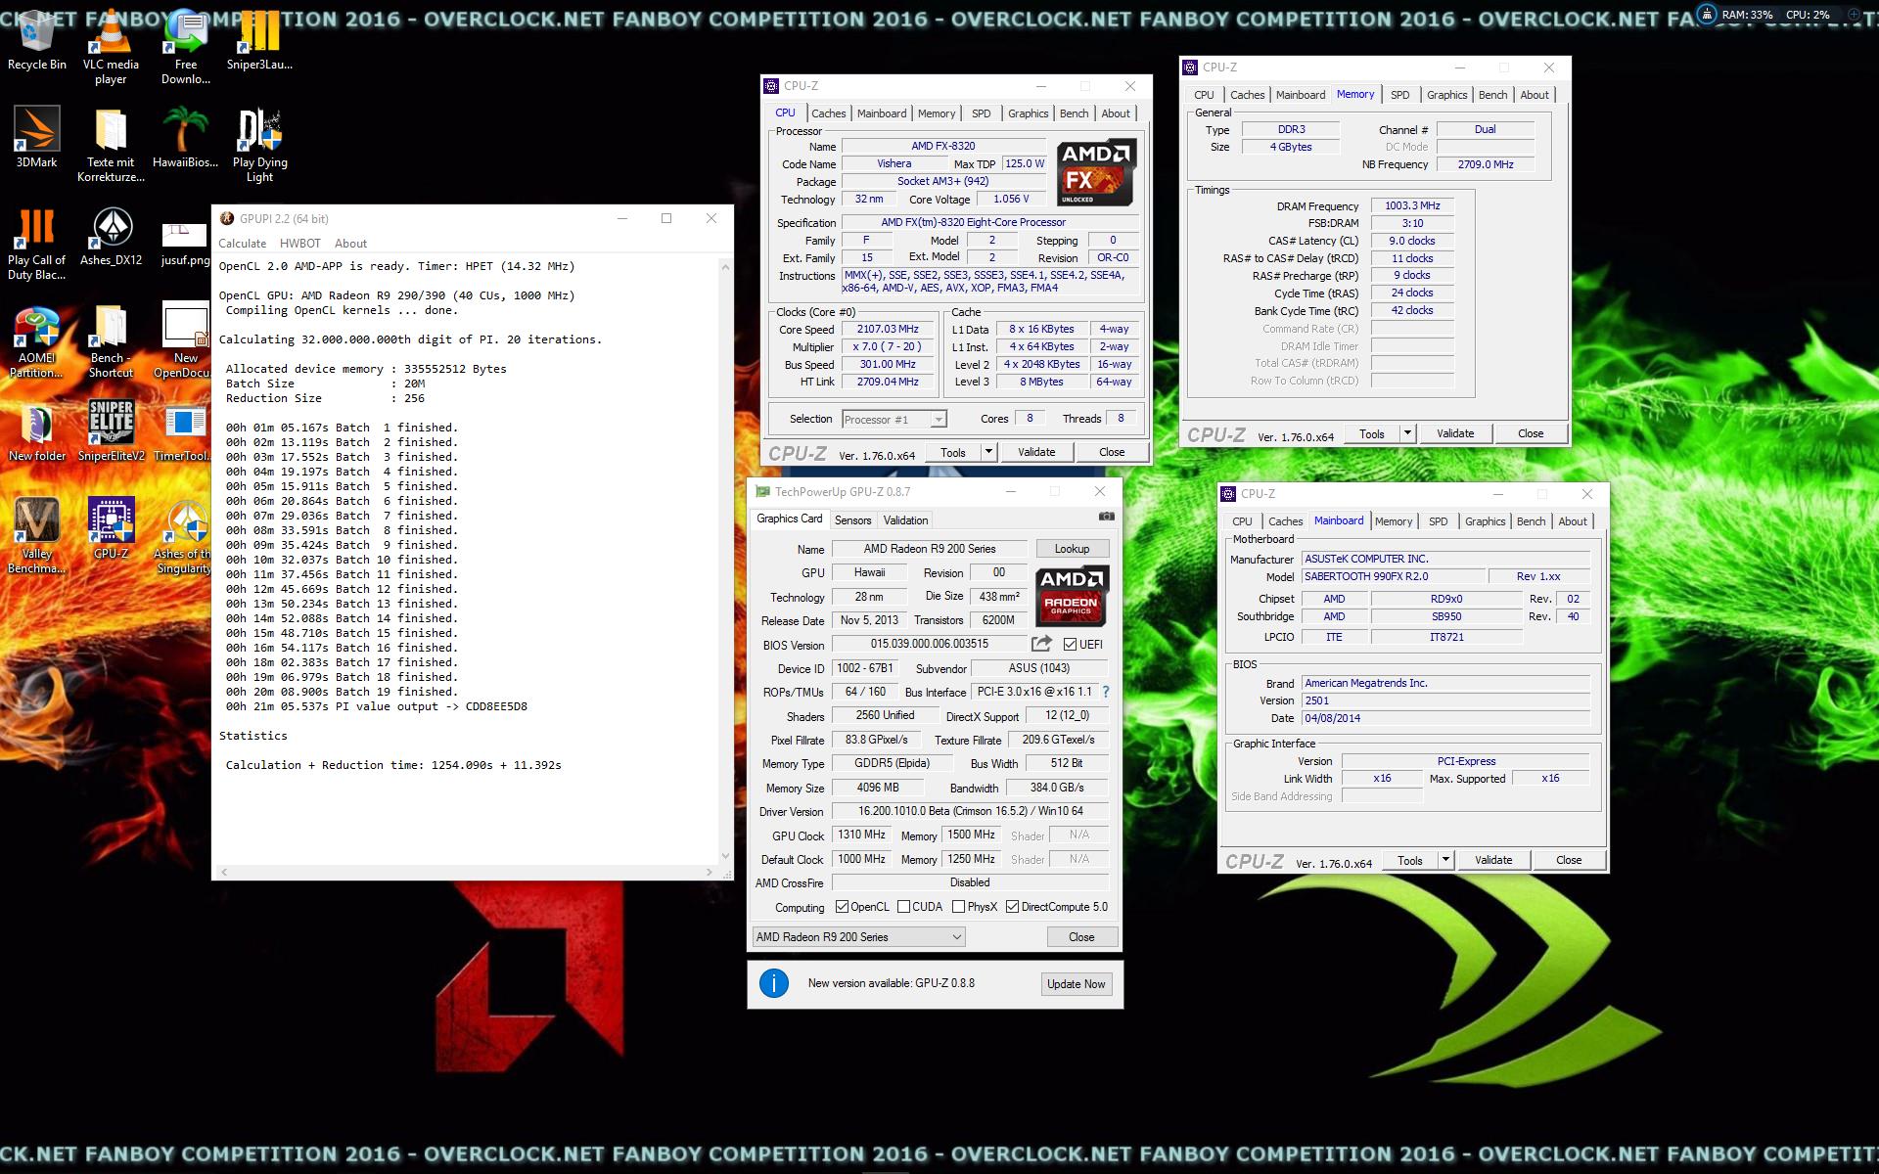Image resolution: width=1879 pixels, height=1174 pixels.
Task: Toggle the OpenCL computing checkbox
Action: coord(842,907)
